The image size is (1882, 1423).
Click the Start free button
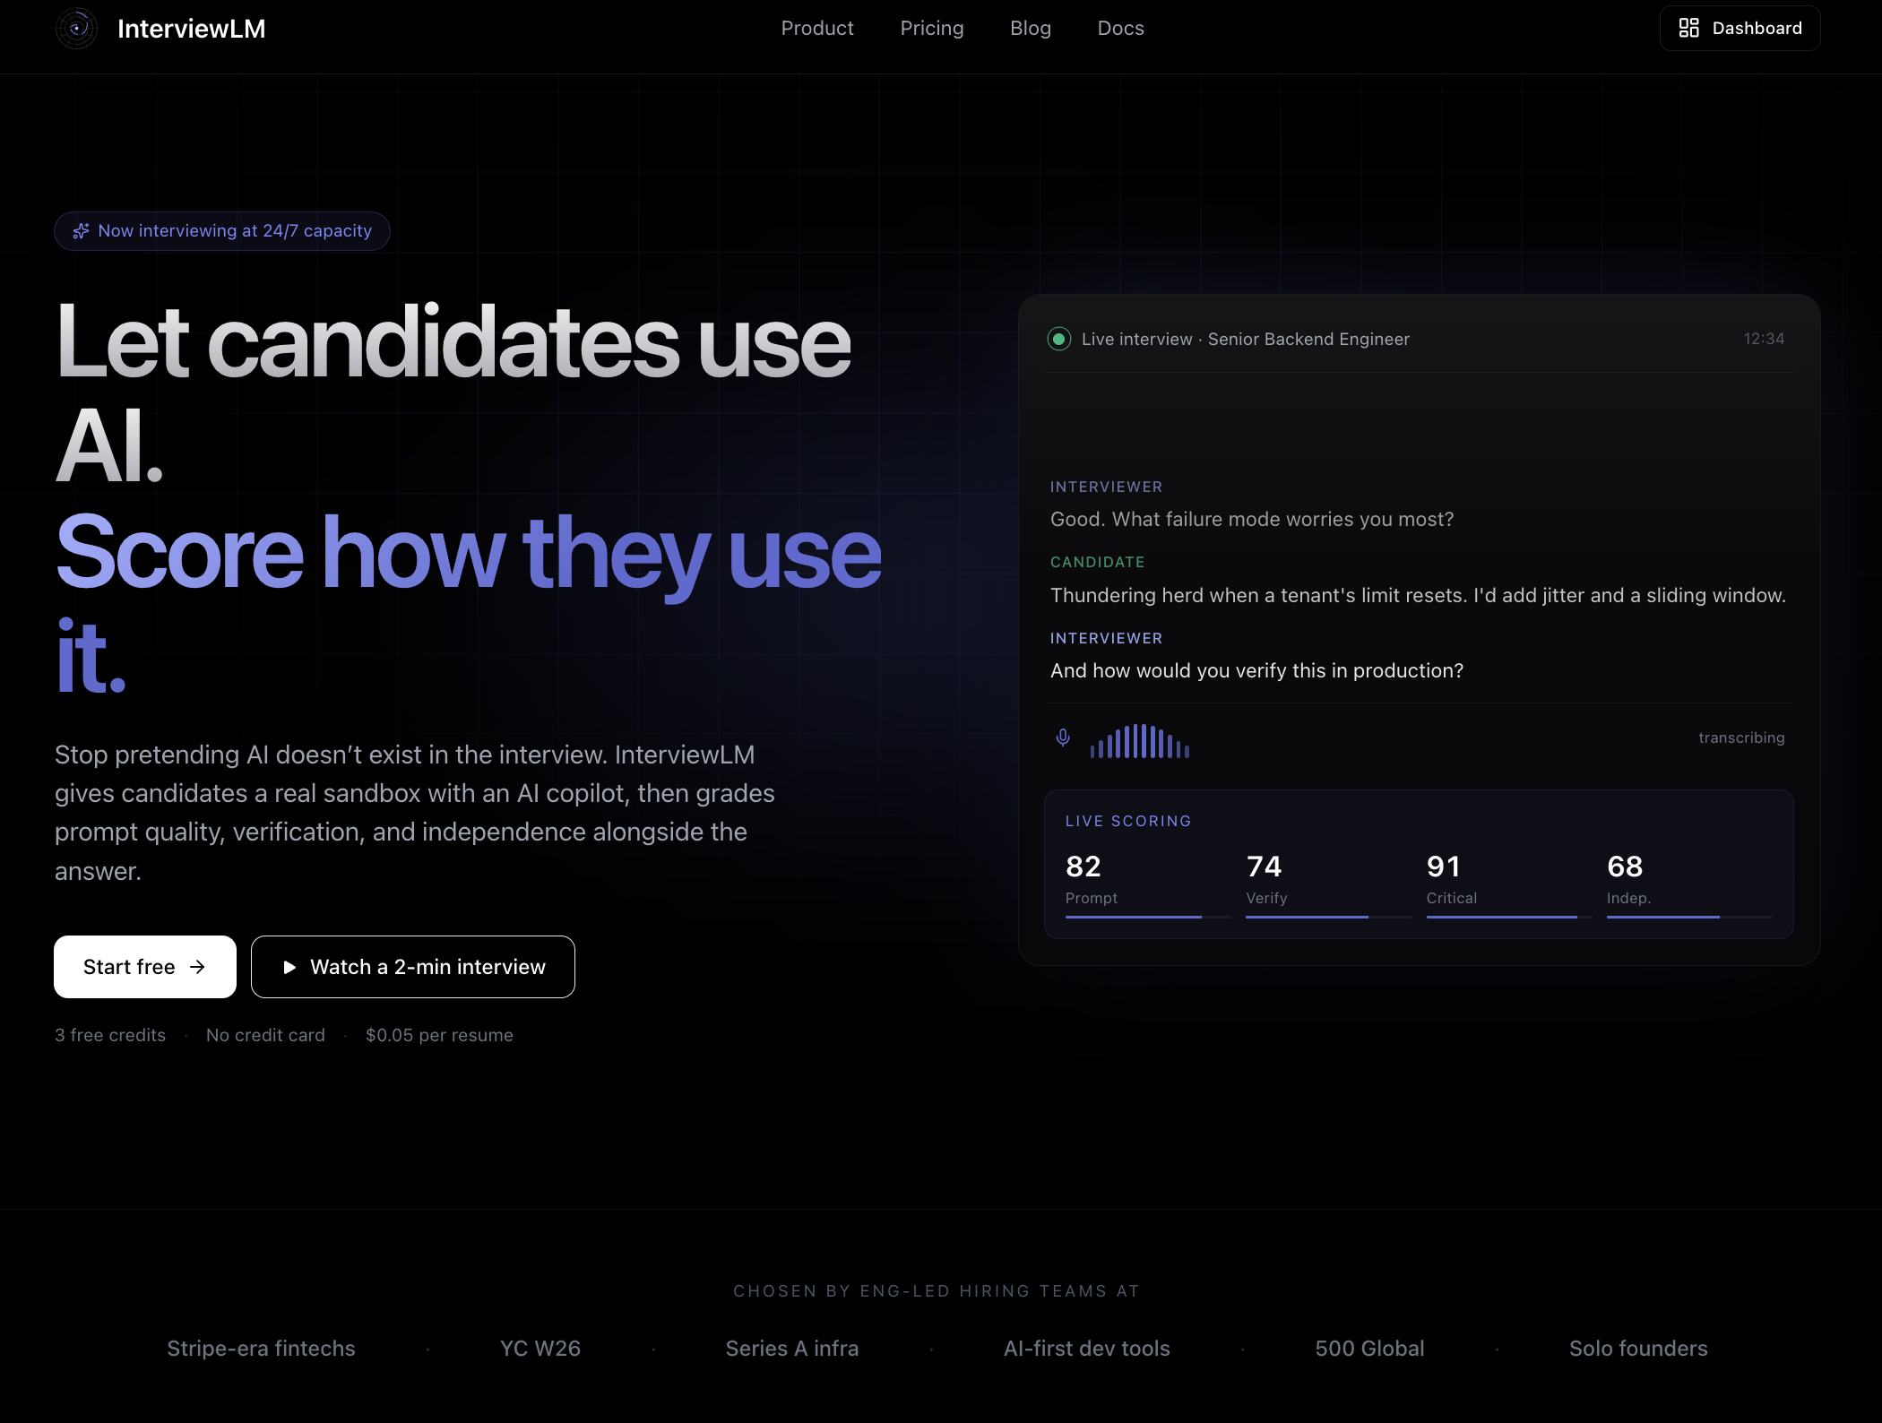pos(145,967)
